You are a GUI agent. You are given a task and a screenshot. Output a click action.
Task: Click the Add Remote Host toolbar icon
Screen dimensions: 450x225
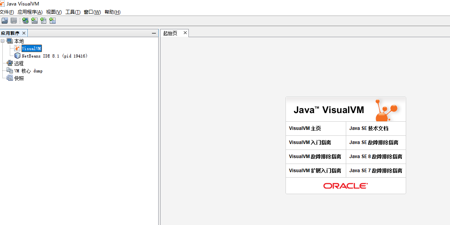pos(25,21)
